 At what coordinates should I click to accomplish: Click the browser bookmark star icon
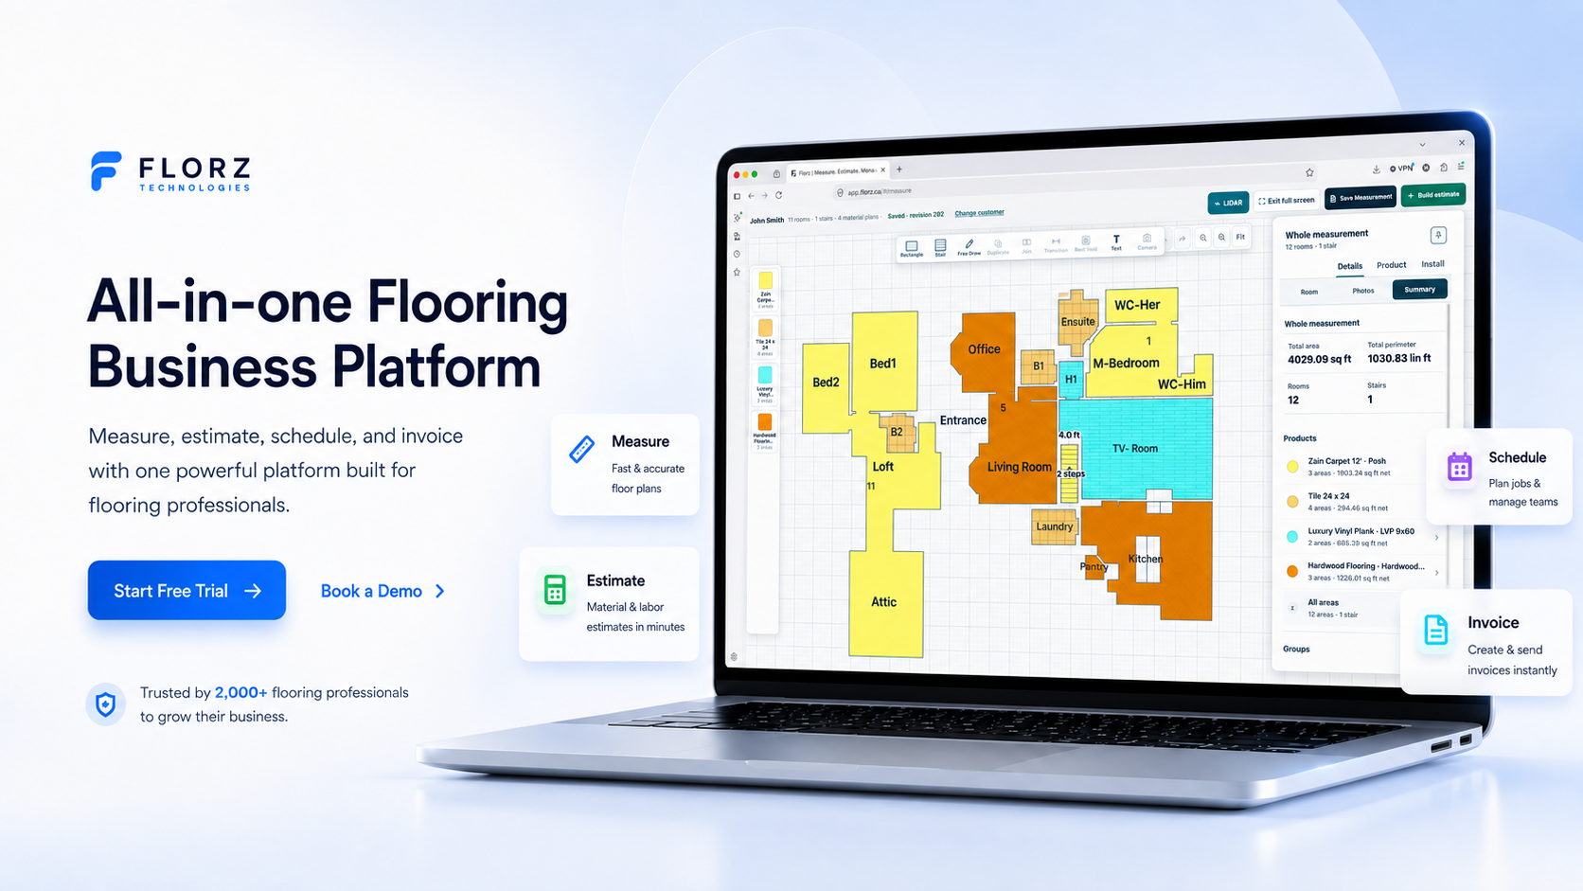click(x=1309, y=172)
